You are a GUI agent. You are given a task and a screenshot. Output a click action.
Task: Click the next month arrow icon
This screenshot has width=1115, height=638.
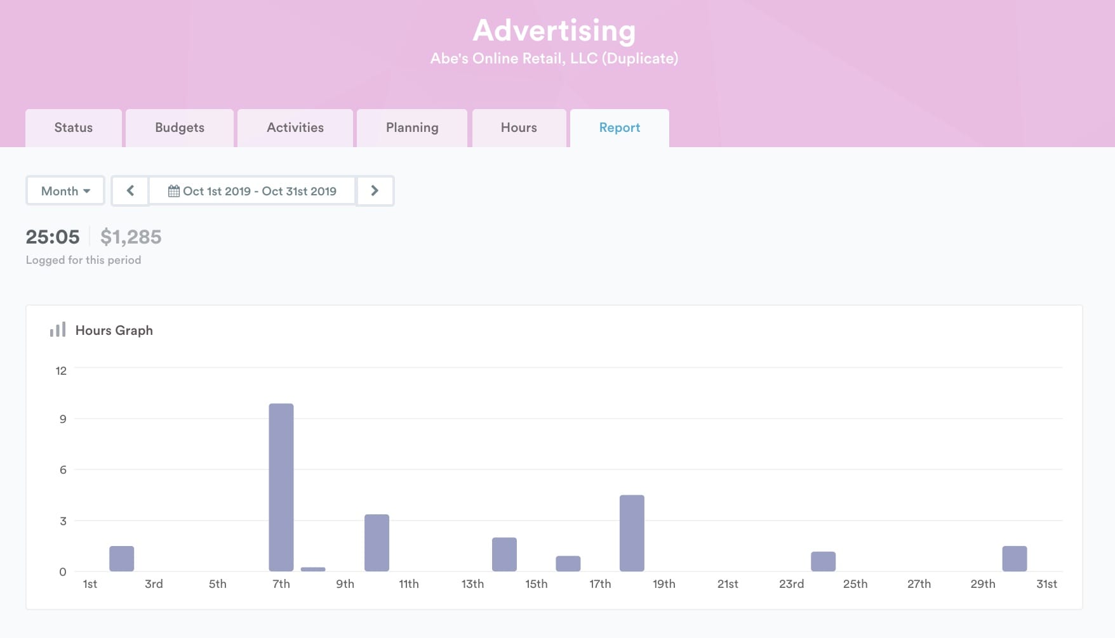[x=375, y=191]
